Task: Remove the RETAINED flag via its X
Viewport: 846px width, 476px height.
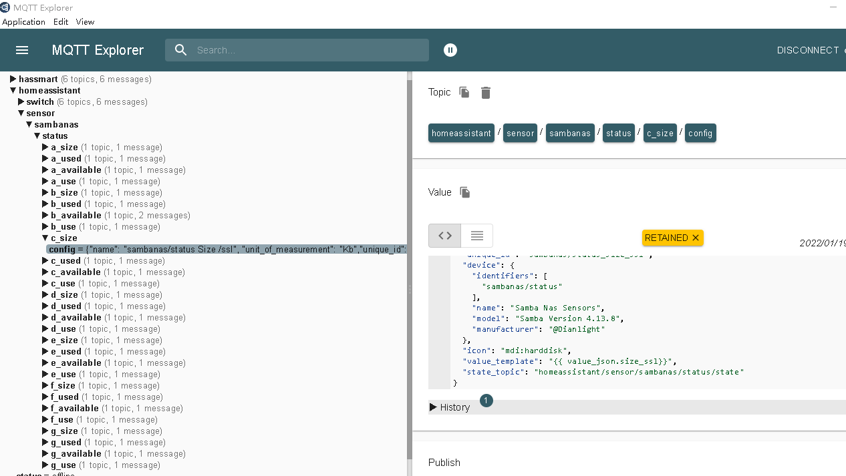Action: (x=695, y=238)
